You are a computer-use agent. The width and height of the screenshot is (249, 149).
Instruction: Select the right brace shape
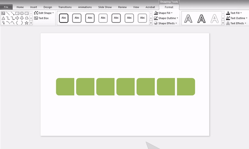click(x=22, y=23)
